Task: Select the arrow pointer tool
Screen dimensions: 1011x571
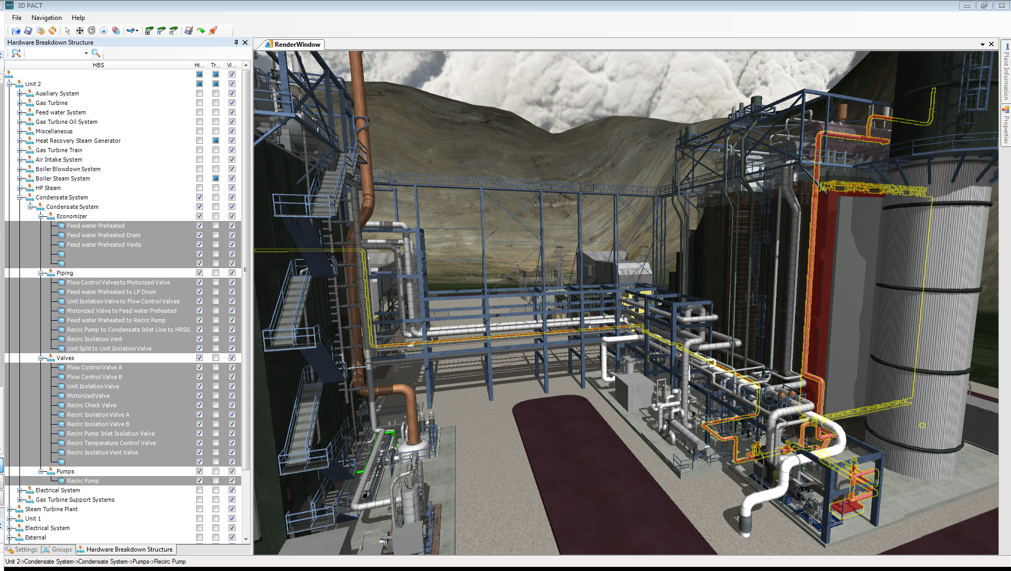Action: point(67,31)
